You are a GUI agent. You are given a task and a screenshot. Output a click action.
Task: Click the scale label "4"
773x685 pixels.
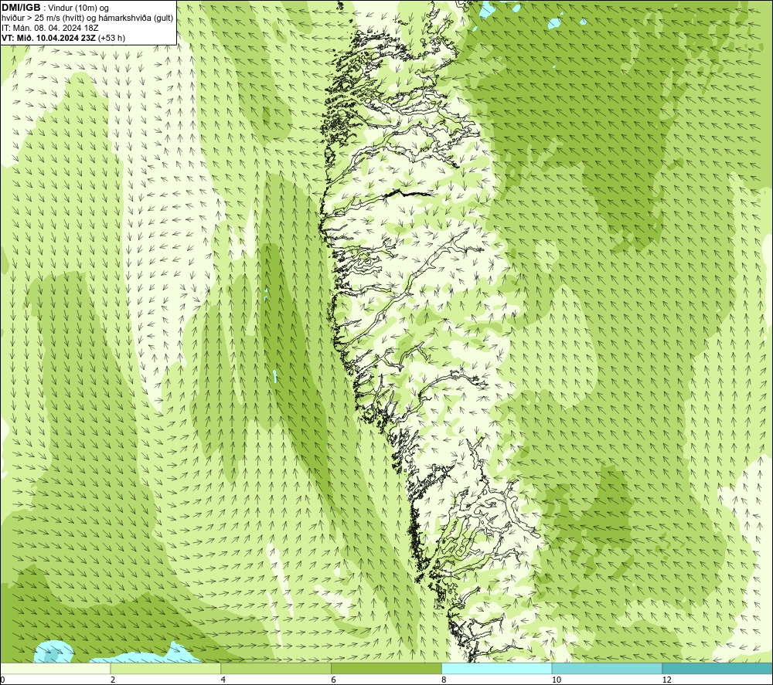pos(223,680)
